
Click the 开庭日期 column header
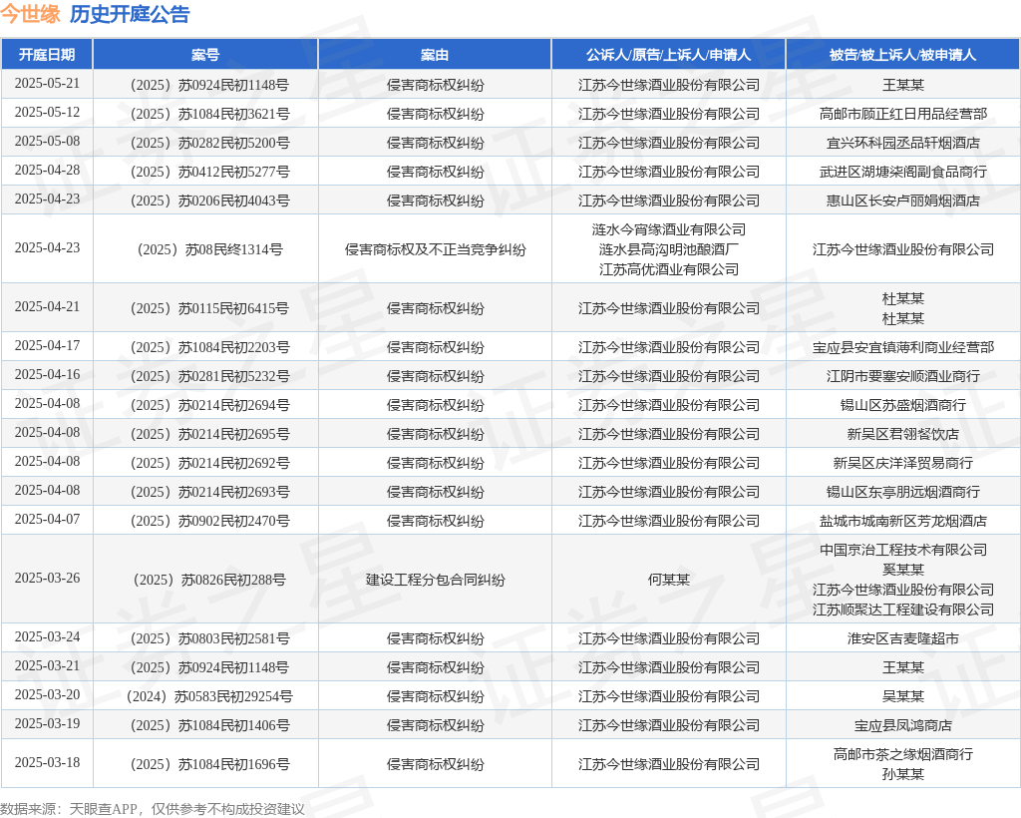tap(47, 55)
